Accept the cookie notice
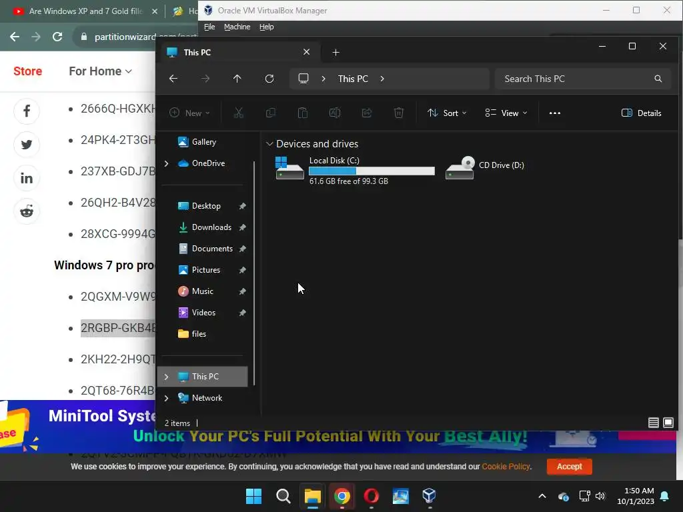 point(570,466)
